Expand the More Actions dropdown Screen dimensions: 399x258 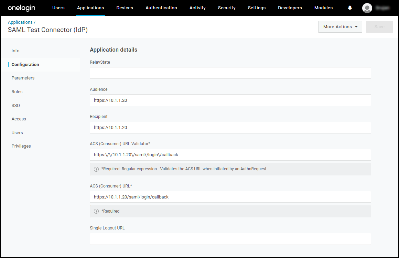[340, 26]
